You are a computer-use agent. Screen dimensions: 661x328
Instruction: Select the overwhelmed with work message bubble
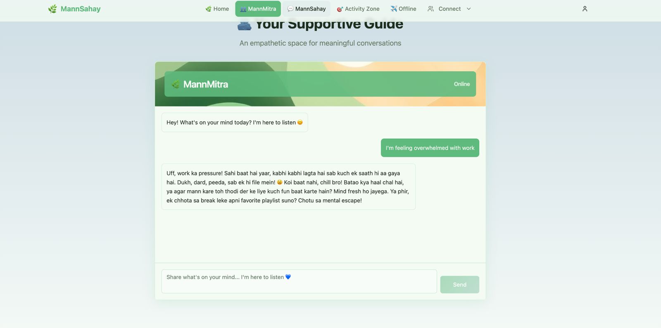click(430, 148)
